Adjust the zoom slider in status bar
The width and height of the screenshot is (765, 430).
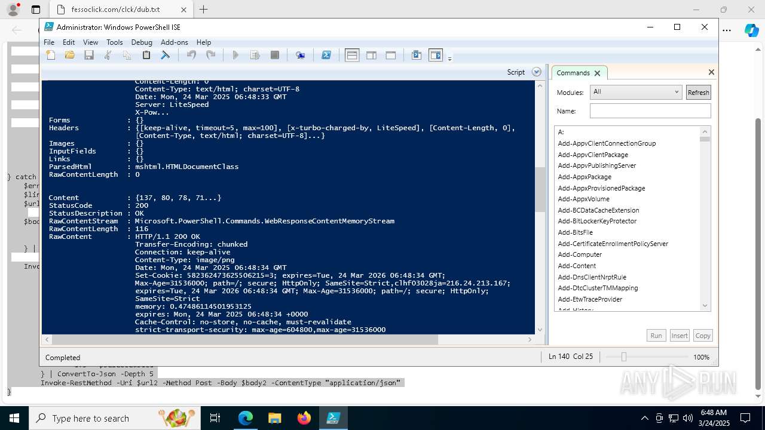point(623,357)
